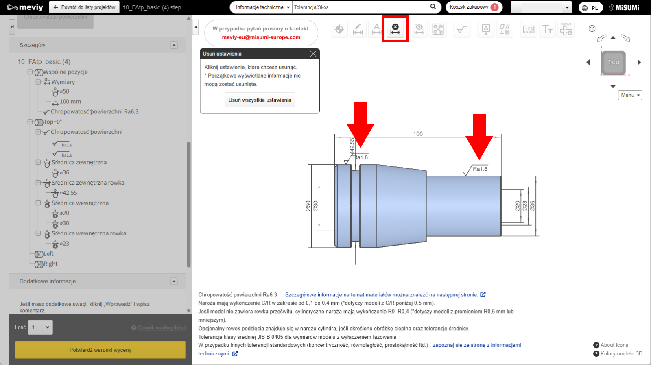This screenshot has height=366, width=651.
Task: Select the text annotation Tt tool
Action: 547,29
